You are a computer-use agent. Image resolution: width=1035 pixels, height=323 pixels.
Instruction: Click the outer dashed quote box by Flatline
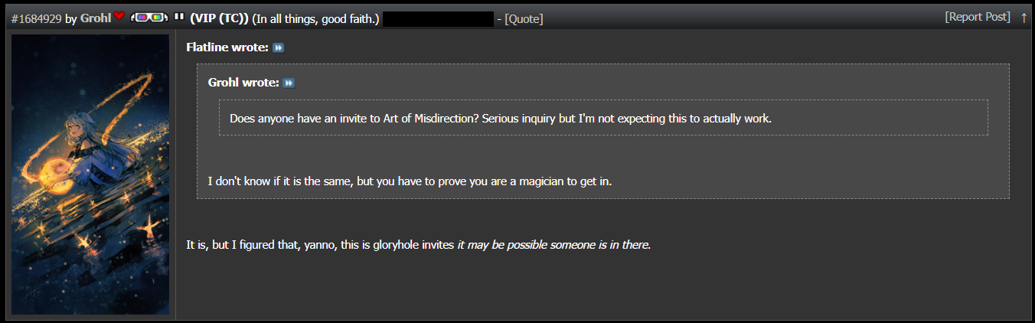coord(603,131)
